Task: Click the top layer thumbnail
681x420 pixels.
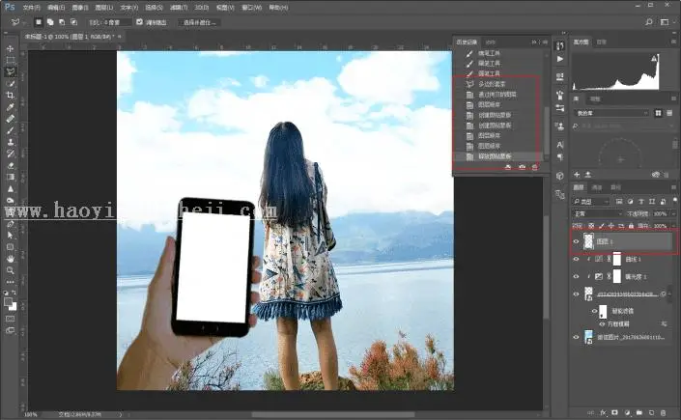Action: point(588,241)
